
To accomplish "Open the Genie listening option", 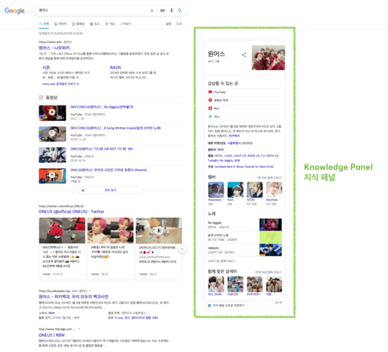I will (x=214, y=116).
